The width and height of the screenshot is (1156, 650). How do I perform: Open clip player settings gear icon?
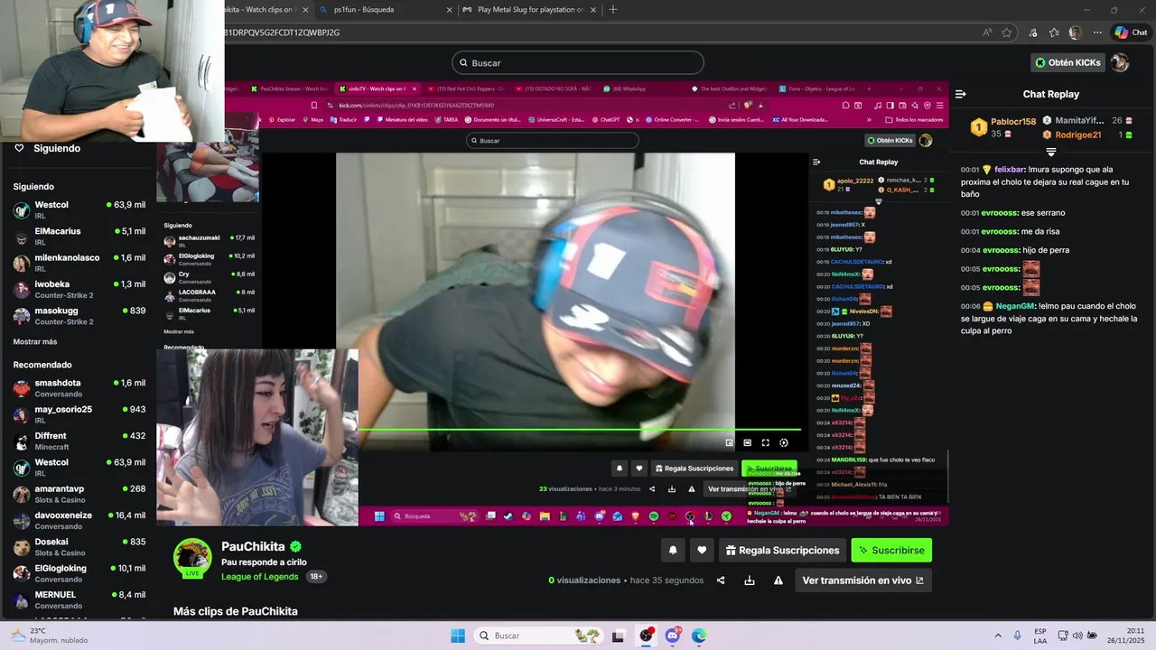[x=783, y=442]
